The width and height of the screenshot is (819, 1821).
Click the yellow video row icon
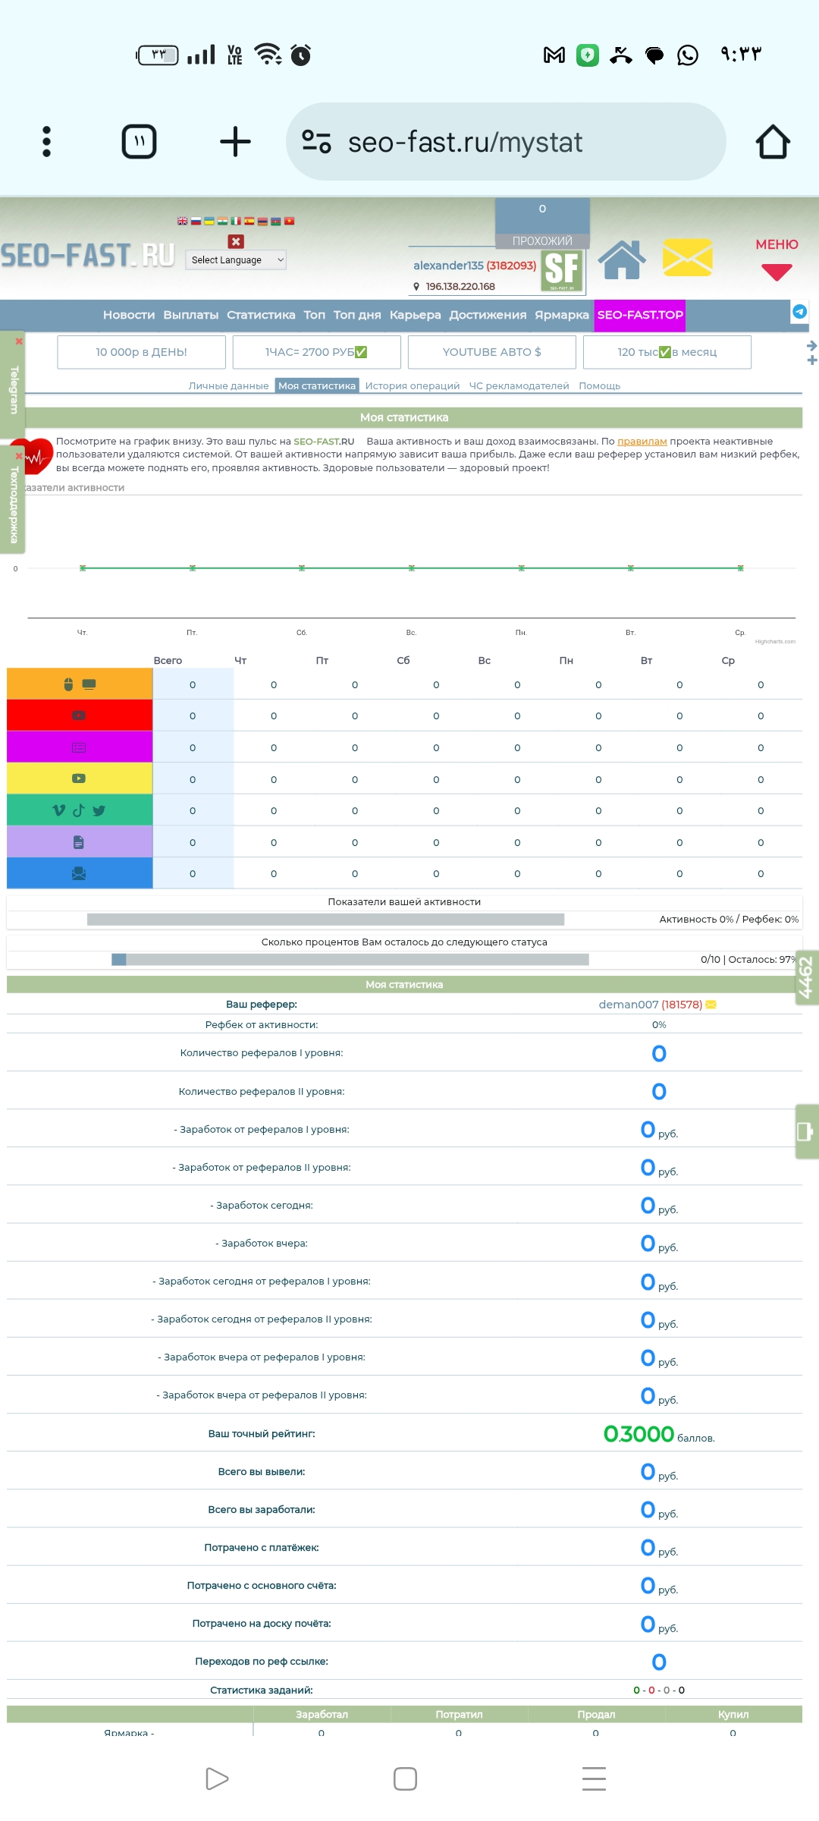79,778
